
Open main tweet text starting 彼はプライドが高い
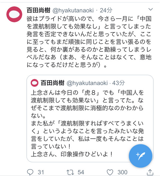(x=89, y=42)
